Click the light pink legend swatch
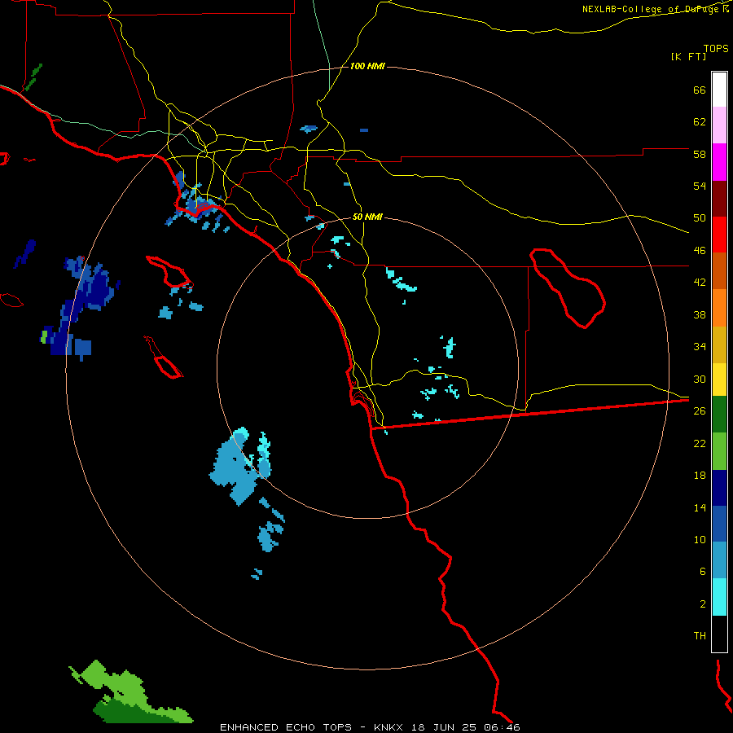This screenshot has height=733, width=733. click(x=719, y=125)
